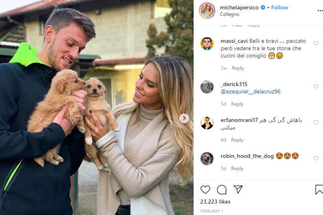The image size is (323, 215).
Task: Save post with the bookmark icon
Action: [x=319, y=190]
